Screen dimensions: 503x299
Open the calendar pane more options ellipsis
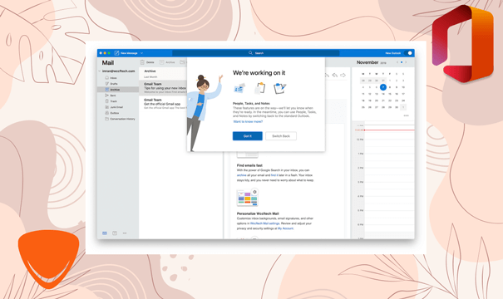coord(406,115)
